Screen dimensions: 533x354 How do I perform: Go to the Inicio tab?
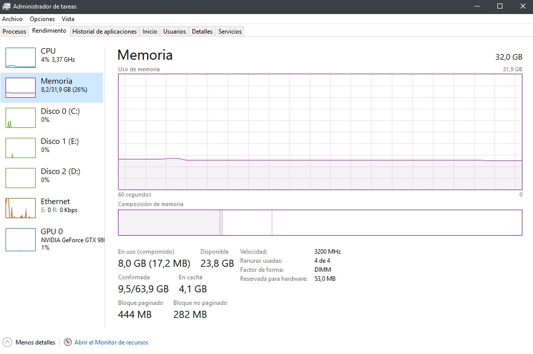click(x=150, y=32)
